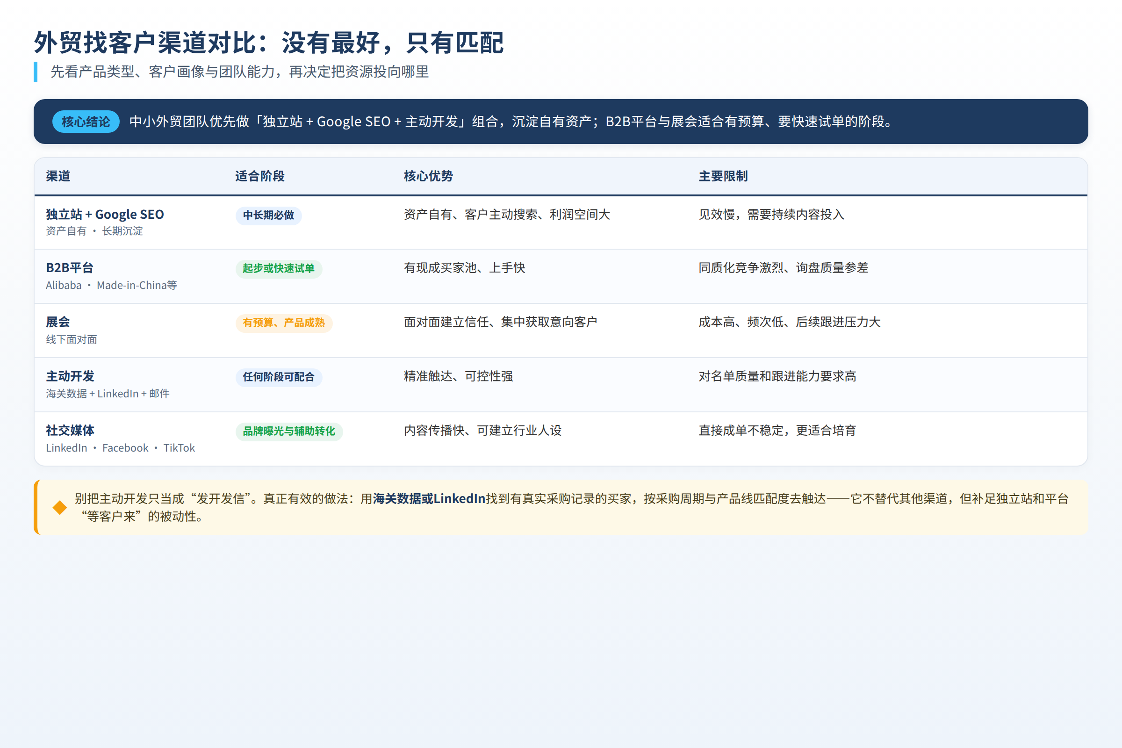Screen dimensions: 1122x748
Task: Click the 独立站 + Google SEO row title
Action: click(105, 215)
